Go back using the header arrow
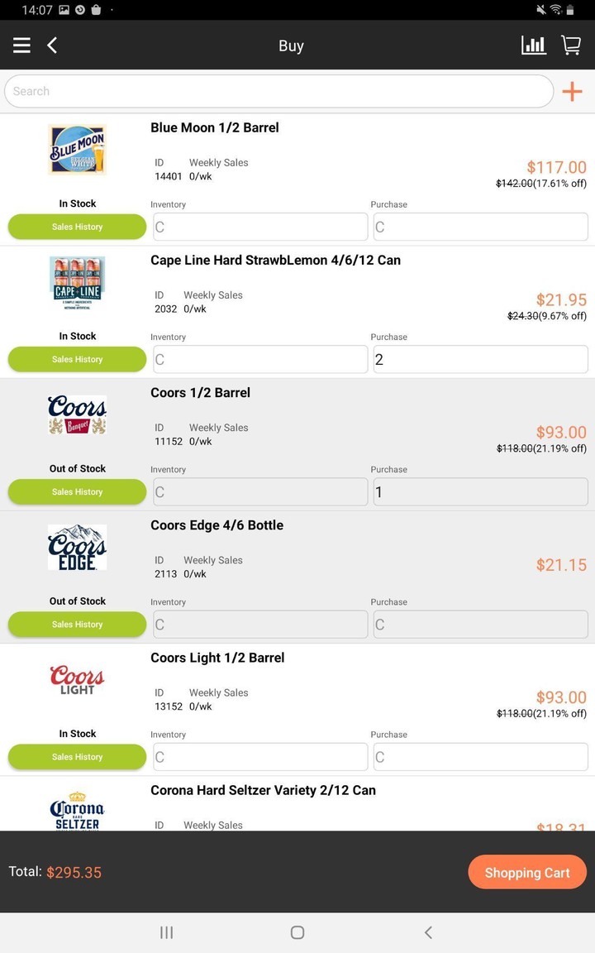 click(x=52, y=45)
